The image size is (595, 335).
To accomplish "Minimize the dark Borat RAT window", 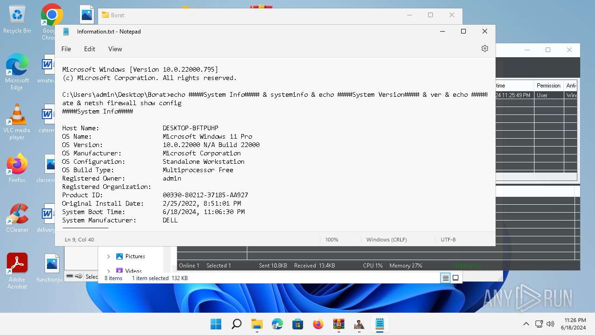I will pos(527,50).
